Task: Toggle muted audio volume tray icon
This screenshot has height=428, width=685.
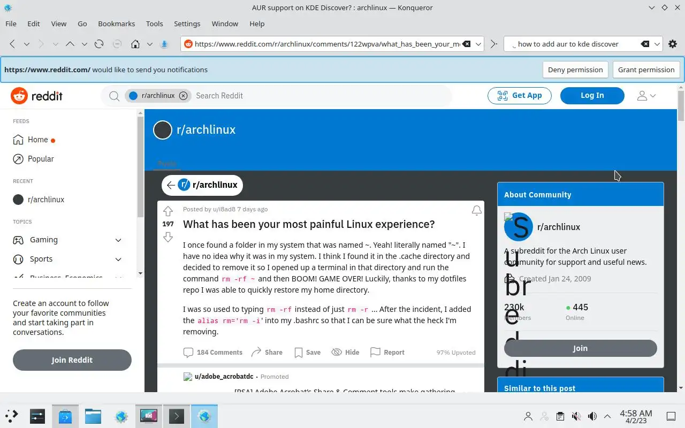Action: pos(576,416)
